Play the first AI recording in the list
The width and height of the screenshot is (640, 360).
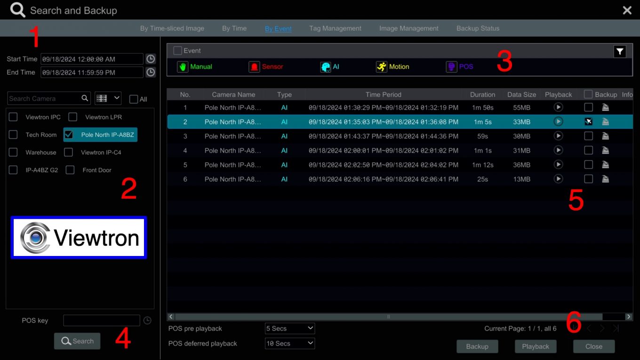[558, 107]
